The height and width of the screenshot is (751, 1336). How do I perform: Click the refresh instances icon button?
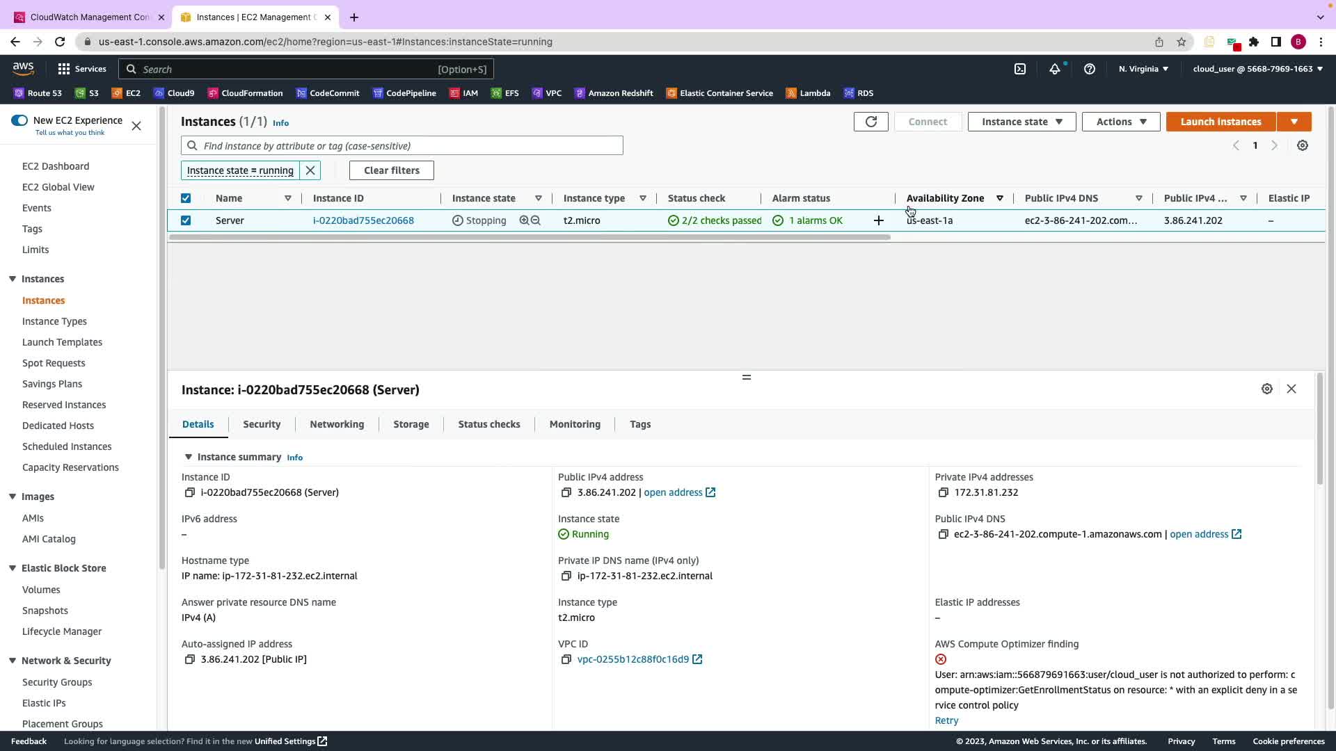pyautogui.click(x=870, y=122)
